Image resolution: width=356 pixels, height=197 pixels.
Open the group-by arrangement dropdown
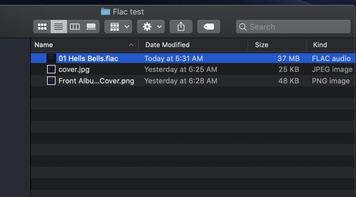coord(118,27)
